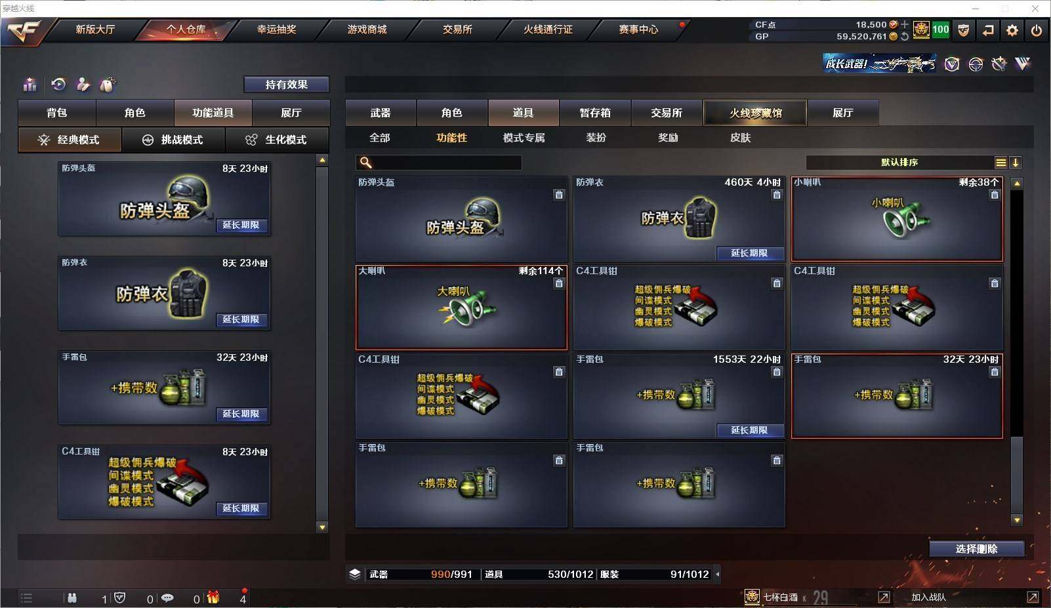Switch to 生化模式 mode
This screenshot has height=608, width=1051.
pos(278,140)
